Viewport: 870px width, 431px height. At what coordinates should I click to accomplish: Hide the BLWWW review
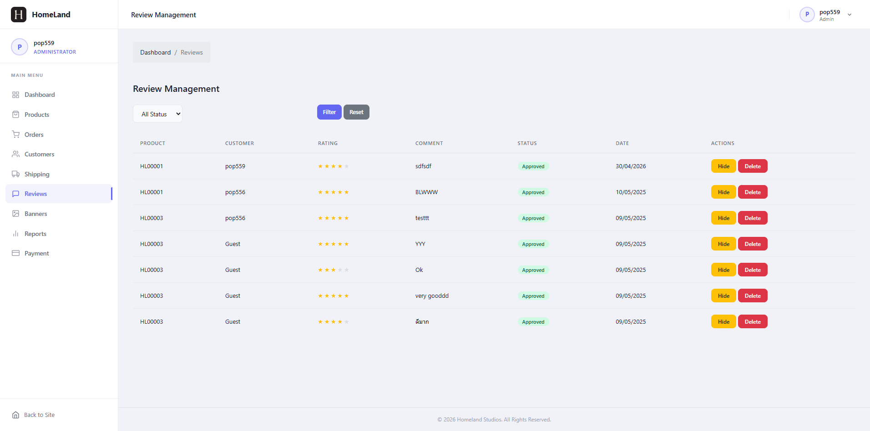[x=723, y=192]
